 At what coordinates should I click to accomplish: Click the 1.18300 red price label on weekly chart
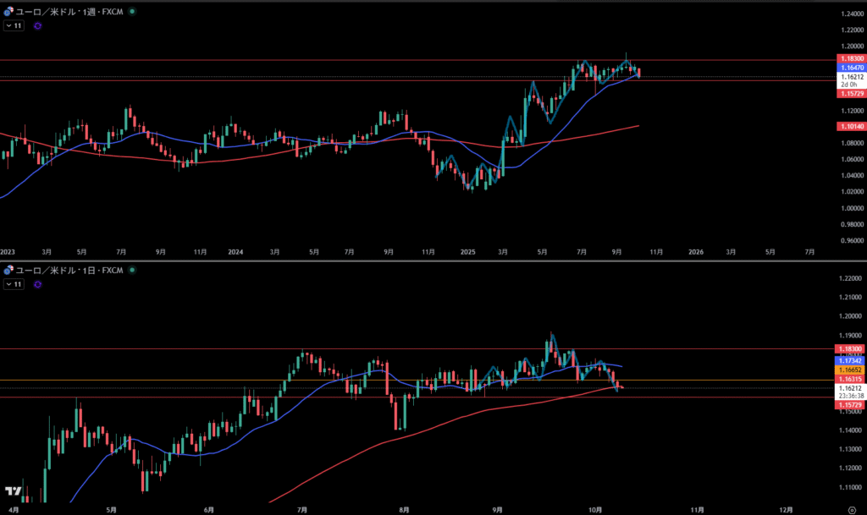(x=850, y=58)
